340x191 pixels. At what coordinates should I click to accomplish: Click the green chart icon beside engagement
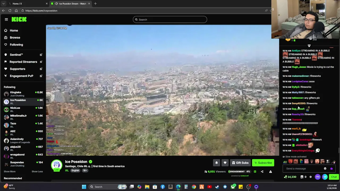(255, 172)
